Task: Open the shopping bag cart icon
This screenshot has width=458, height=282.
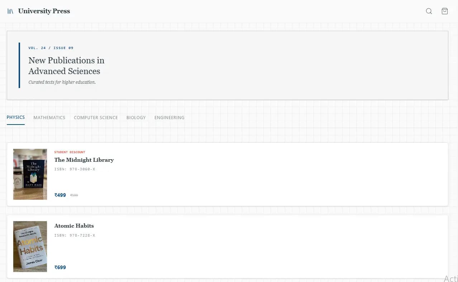Action: coord(444,11)
